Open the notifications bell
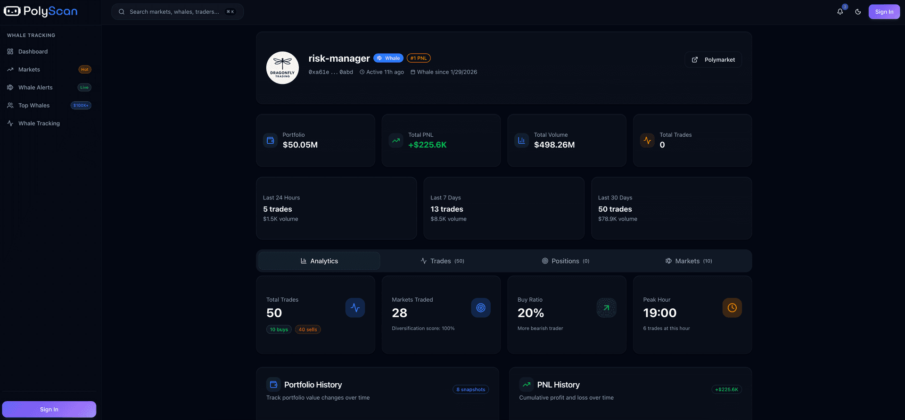 point(840,12)
